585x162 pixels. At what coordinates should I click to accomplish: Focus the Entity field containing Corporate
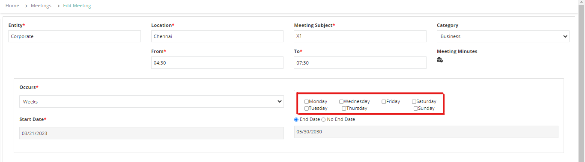point(75,36)
